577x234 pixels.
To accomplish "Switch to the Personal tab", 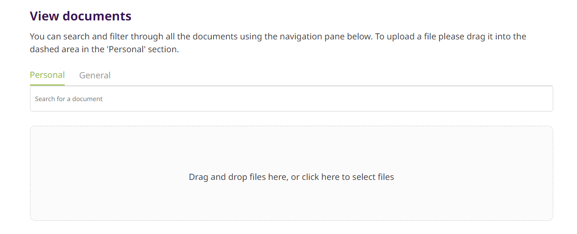I will (47, 75).
